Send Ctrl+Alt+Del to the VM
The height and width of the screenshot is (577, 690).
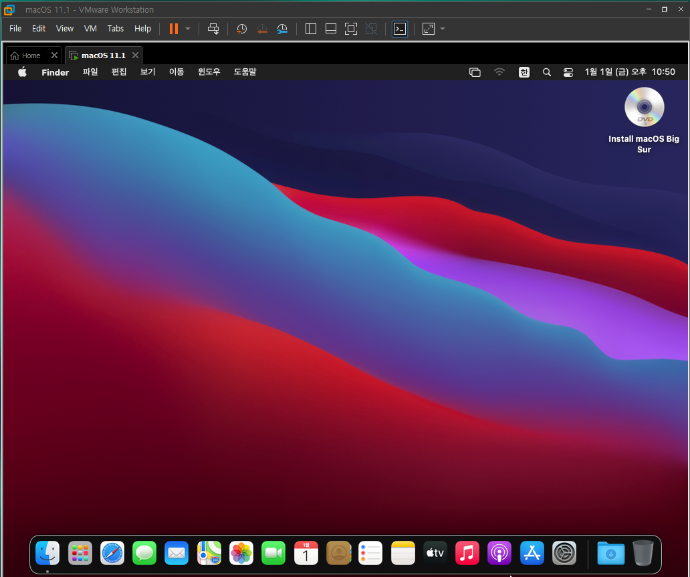pyautogui.click(x=213, y=29)
